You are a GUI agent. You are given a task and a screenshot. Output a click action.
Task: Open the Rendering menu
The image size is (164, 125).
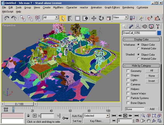[128, 7]
